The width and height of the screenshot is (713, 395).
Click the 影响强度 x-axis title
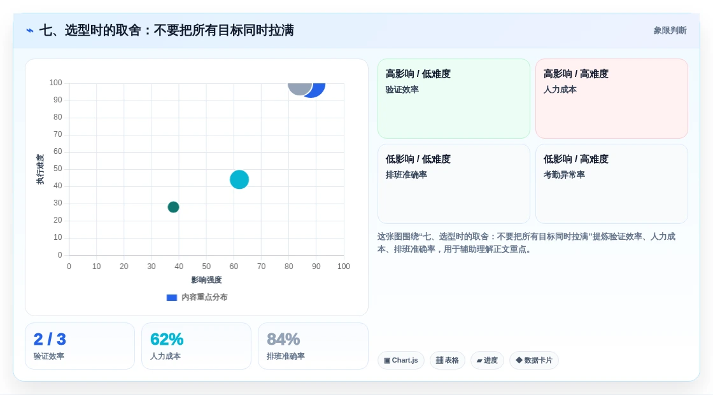(206, 280)
